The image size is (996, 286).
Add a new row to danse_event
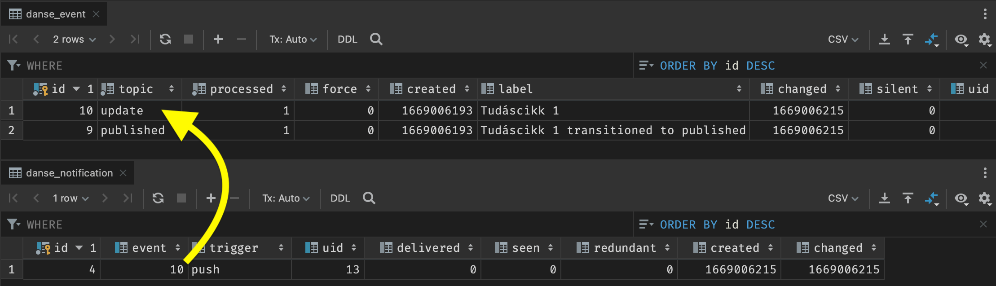(218, 40)
